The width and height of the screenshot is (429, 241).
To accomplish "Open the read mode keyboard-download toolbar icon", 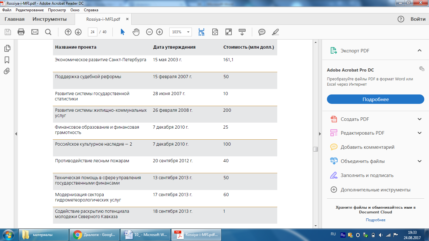I will coord(242,32).
